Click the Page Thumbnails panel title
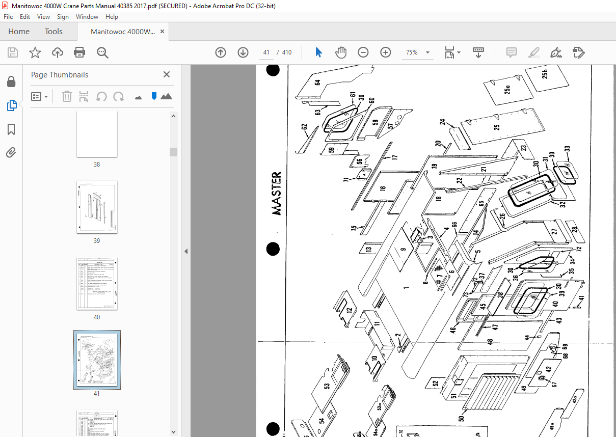Image resolution: width=616 pixels, height=437 pixels. click(x=60, y=74)
